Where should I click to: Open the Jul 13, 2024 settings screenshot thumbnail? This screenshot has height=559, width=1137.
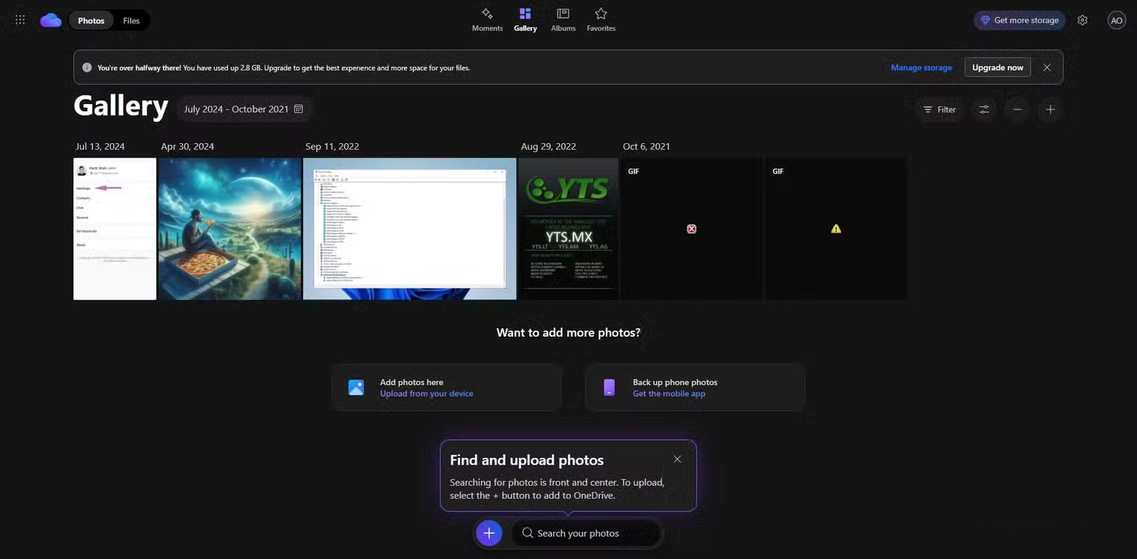click(x=115, y=229)
